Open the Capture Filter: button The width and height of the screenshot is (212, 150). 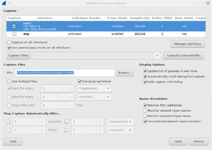point(18,56)
